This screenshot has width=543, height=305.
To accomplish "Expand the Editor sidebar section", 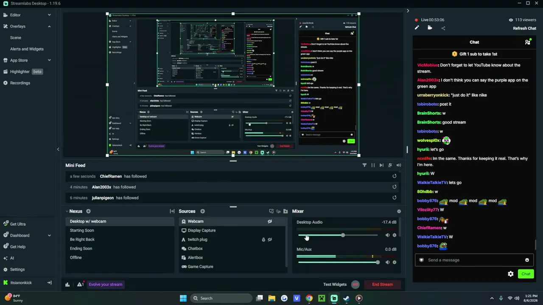I will (x=49, y=15).
